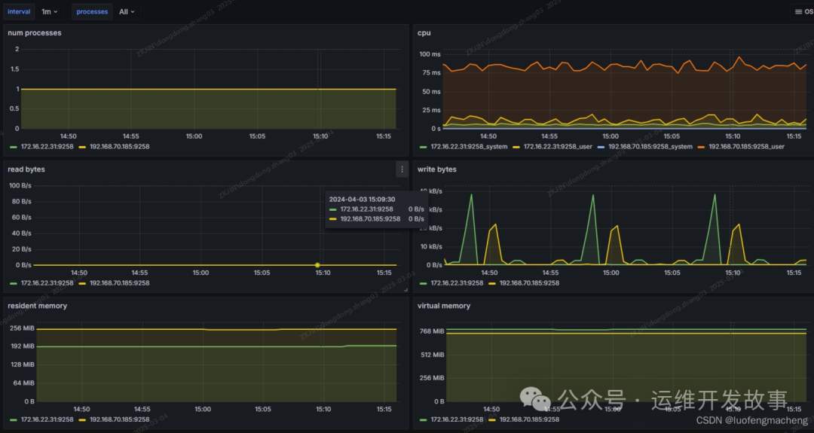Click the resident memory panel title
This screenshot has width=814, height=433.
37,306
